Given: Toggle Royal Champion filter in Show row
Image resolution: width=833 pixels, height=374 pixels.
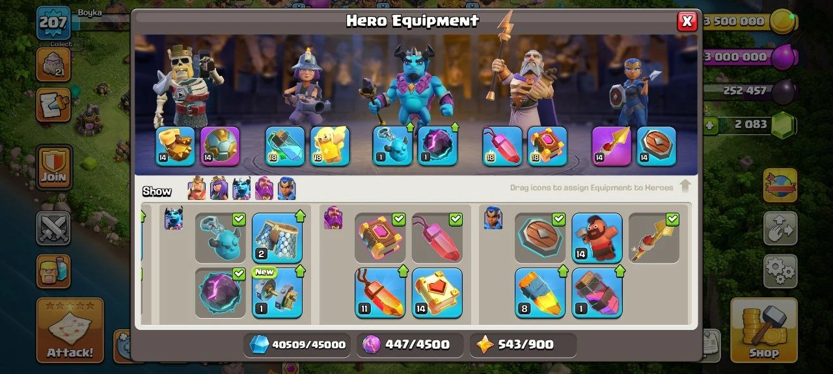Looking at the screenshot, I should [287, 188].
